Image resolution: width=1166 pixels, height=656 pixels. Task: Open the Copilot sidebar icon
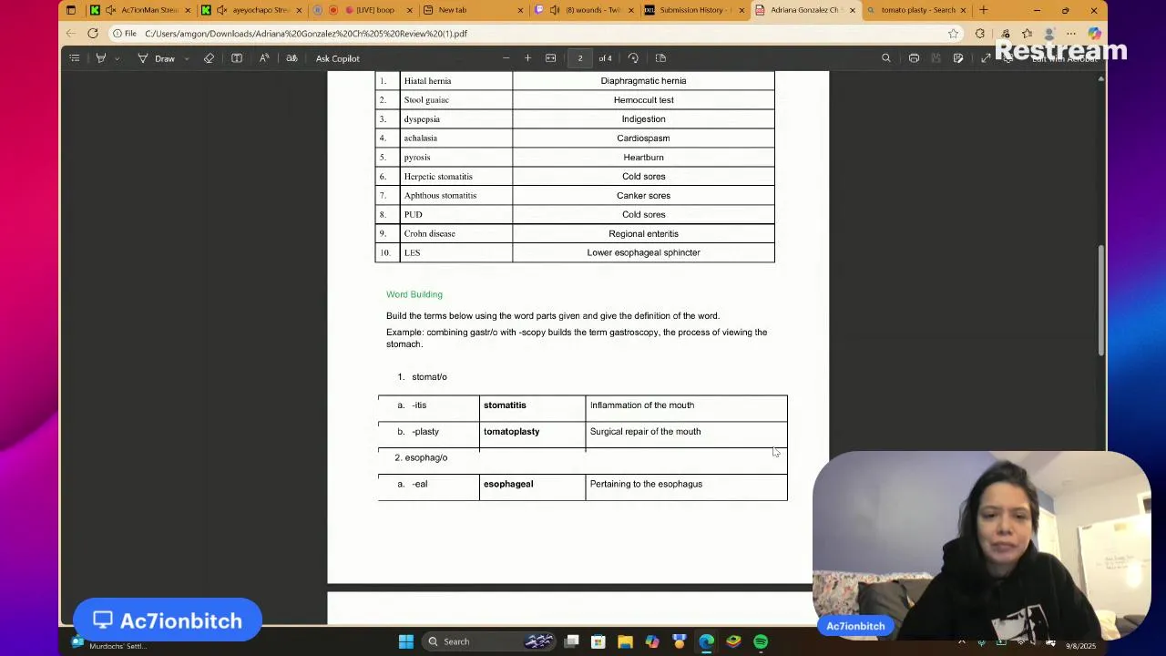pyautogui.click(x=1094, y=34)
